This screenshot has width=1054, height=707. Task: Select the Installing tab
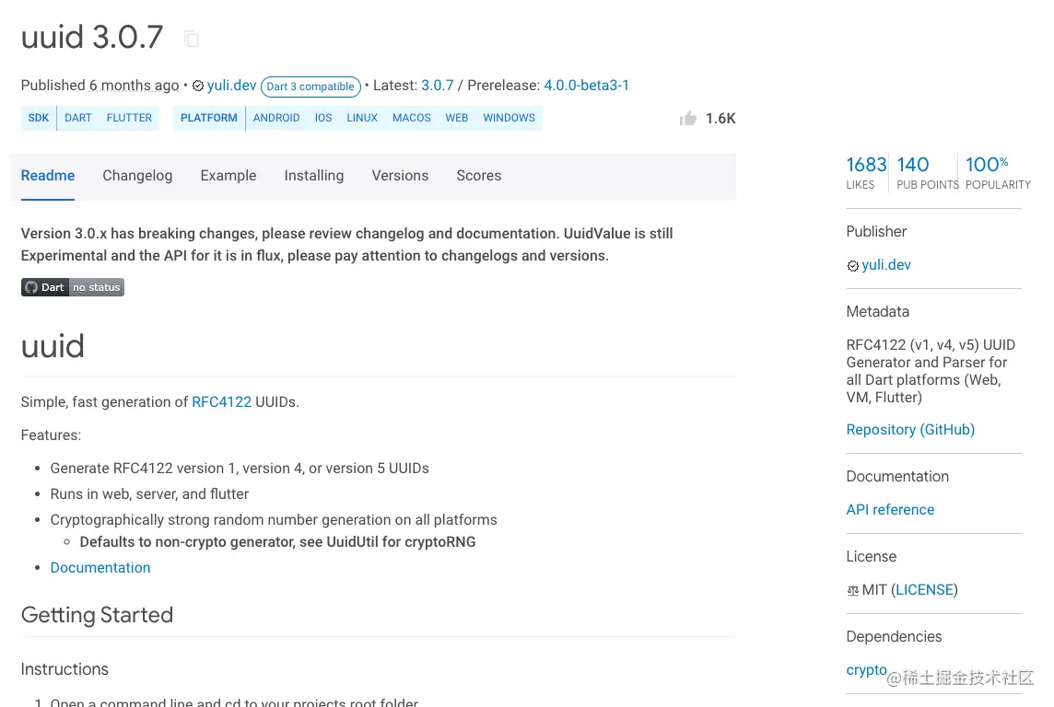(x=314, y=176)
